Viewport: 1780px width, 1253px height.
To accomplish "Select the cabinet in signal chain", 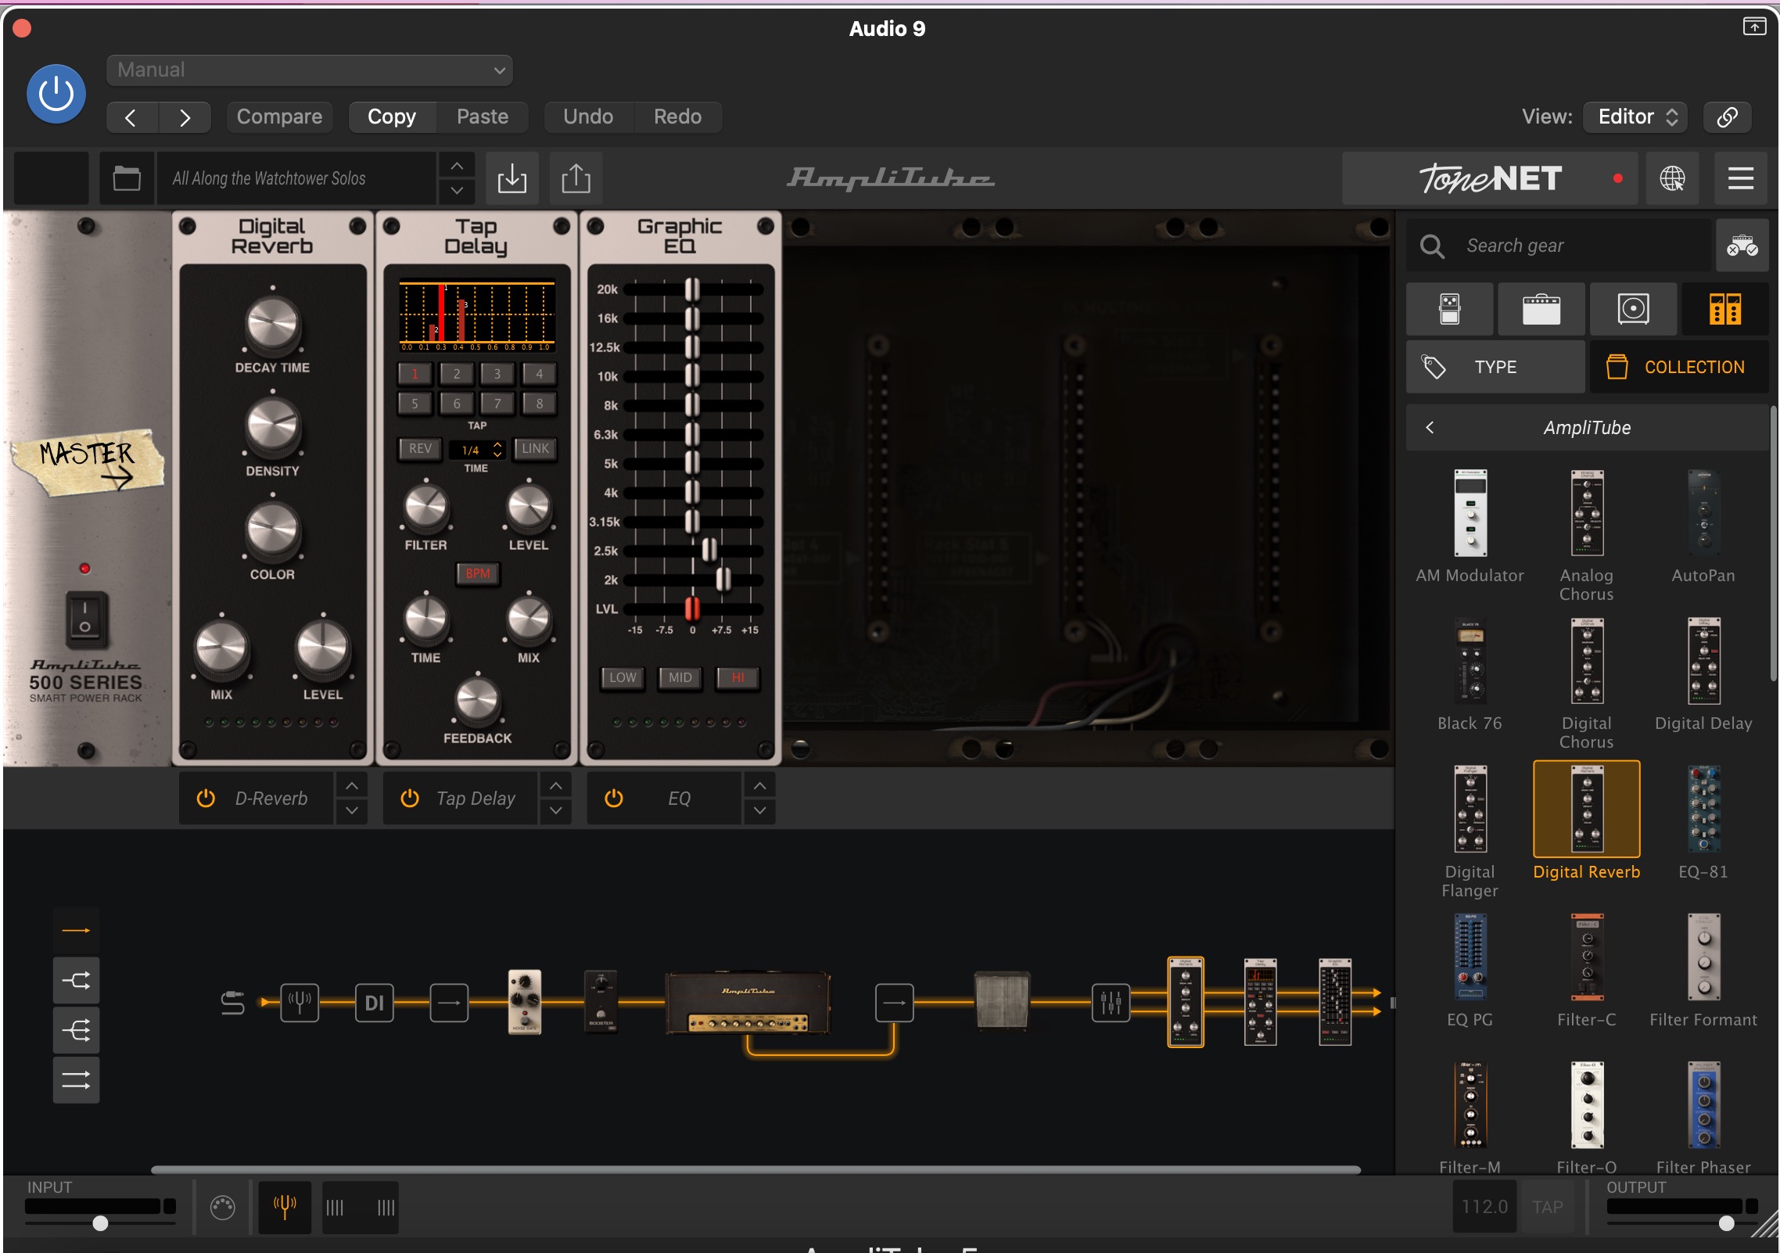I will 1002,1001.
